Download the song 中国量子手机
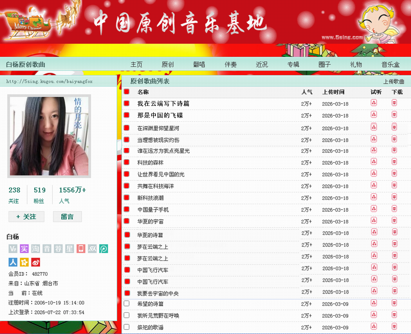 pyautogui.click(x=394, y=209)
